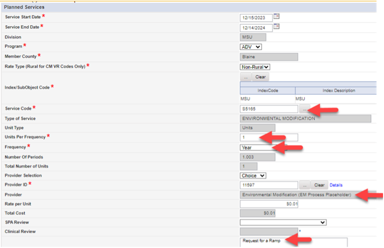Open the SPA Review dropdown
The height and width of the screenshot is (248, 384).
click(x=283, y=222)
